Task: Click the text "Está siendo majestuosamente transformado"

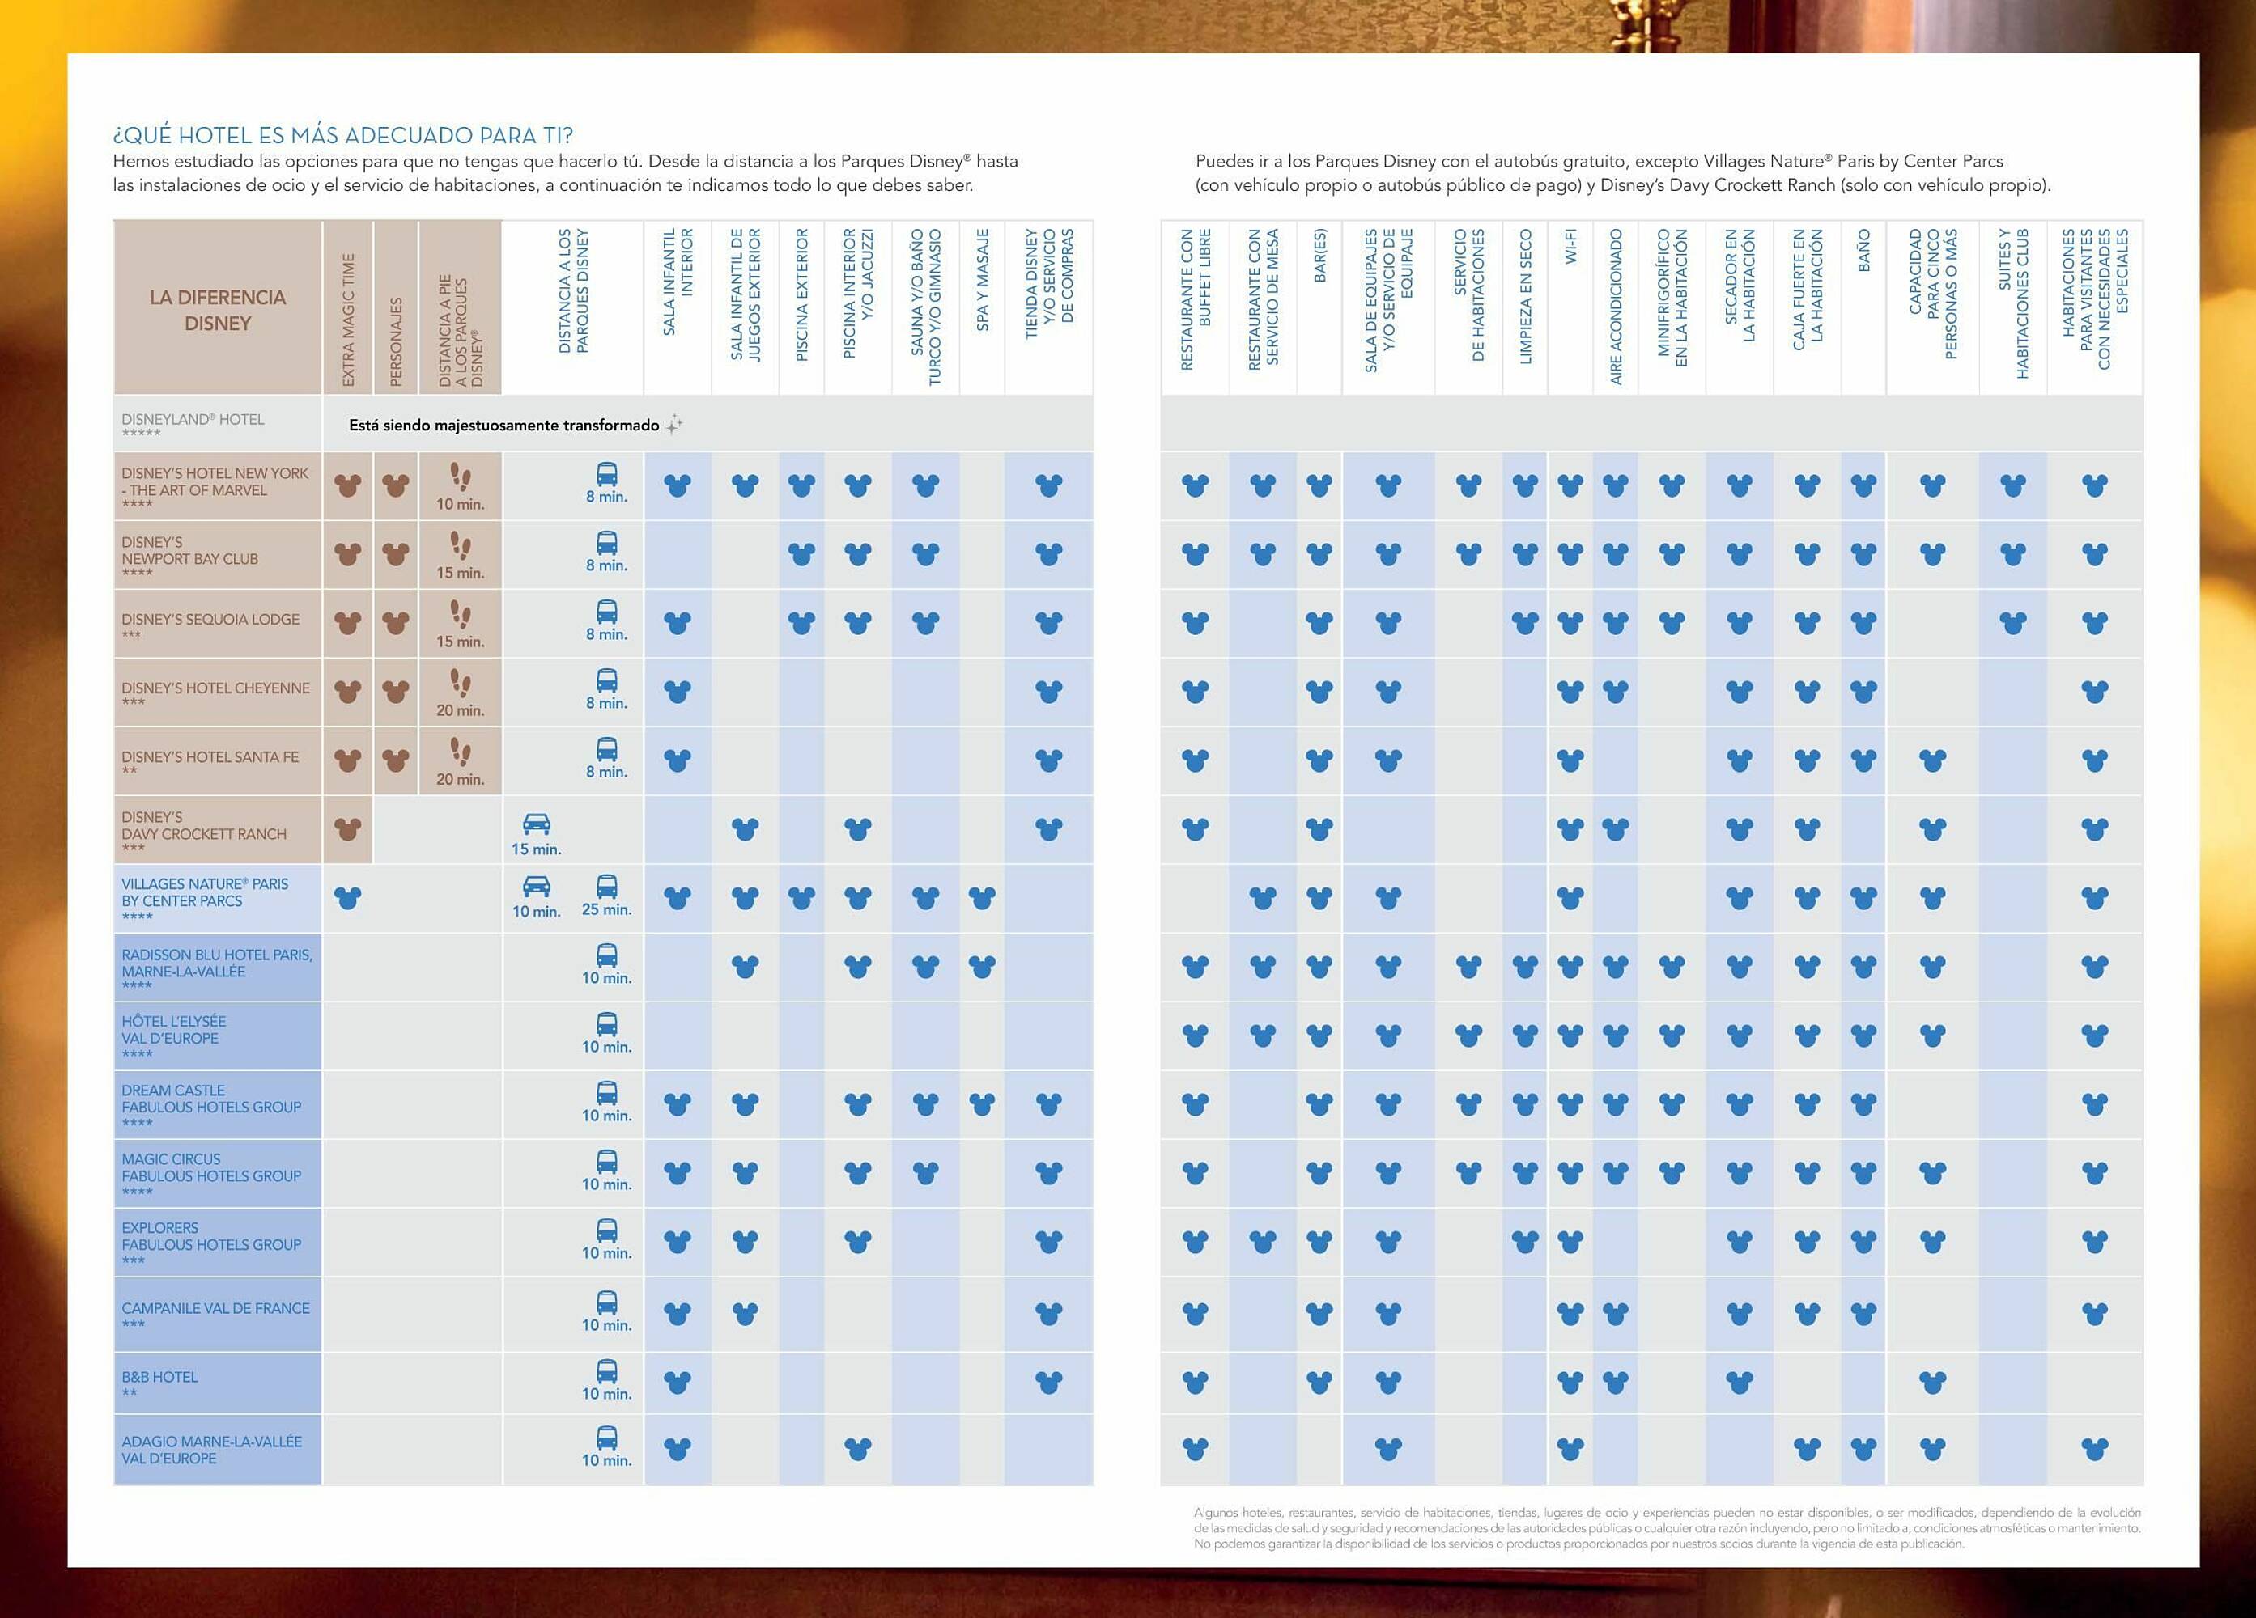Action: [503, 426]
